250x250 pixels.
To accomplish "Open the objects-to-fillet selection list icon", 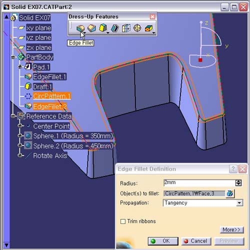I will click(x=230, y=193).
